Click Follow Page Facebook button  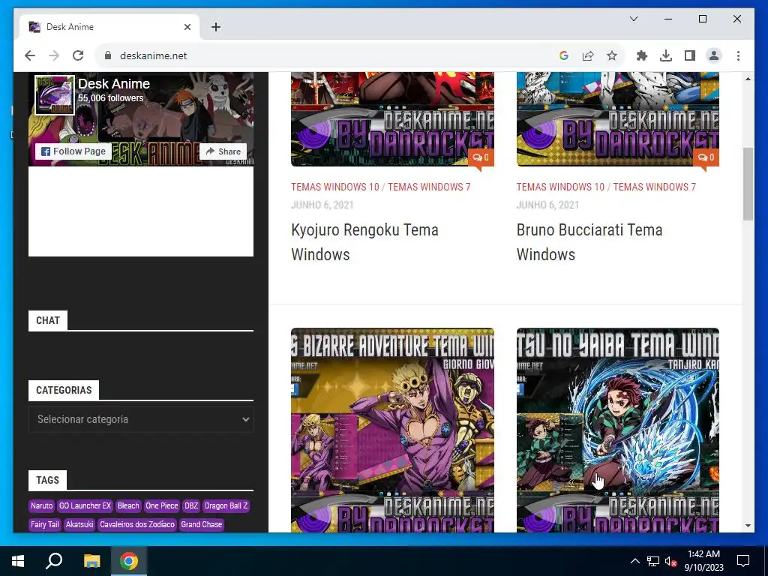(73, 151)
